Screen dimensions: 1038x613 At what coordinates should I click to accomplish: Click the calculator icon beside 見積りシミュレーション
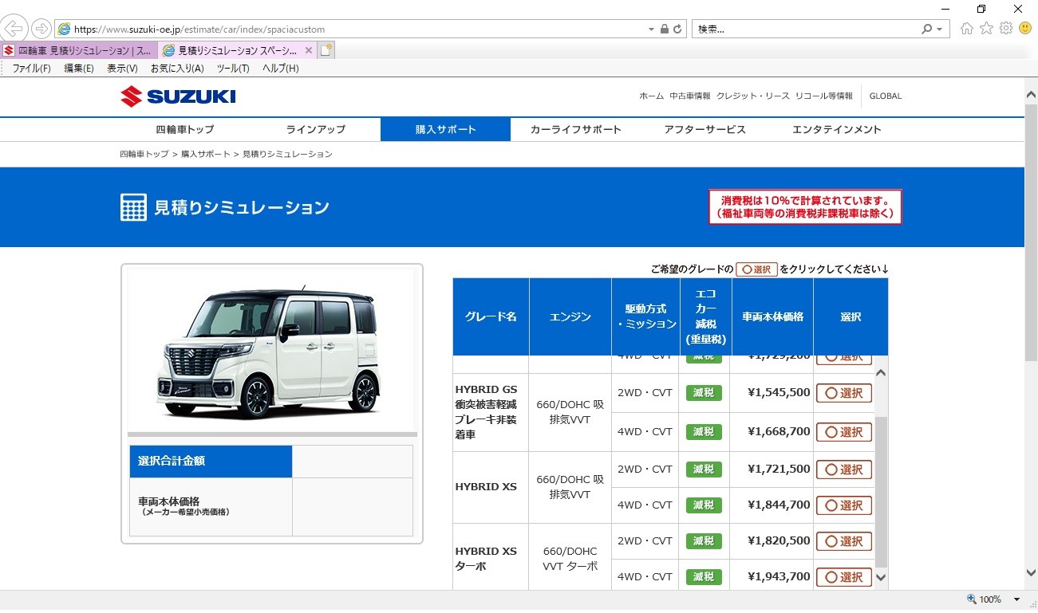(133, 207)
